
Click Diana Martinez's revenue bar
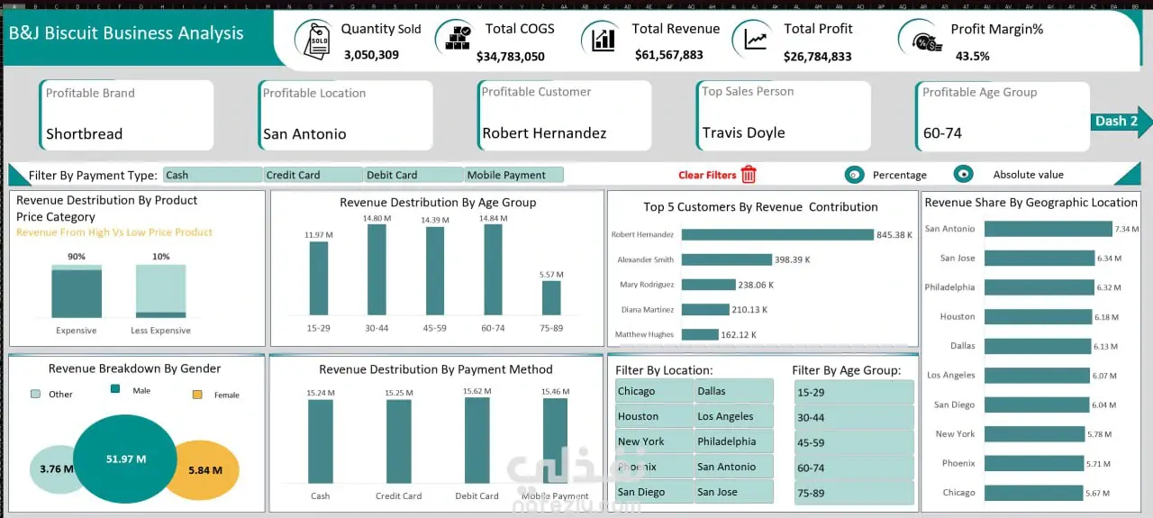point(705,310)
